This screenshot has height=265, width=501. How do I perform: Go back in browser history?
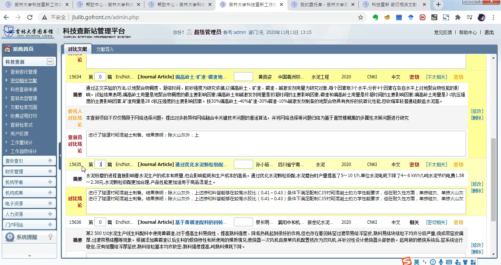point(7,17)
